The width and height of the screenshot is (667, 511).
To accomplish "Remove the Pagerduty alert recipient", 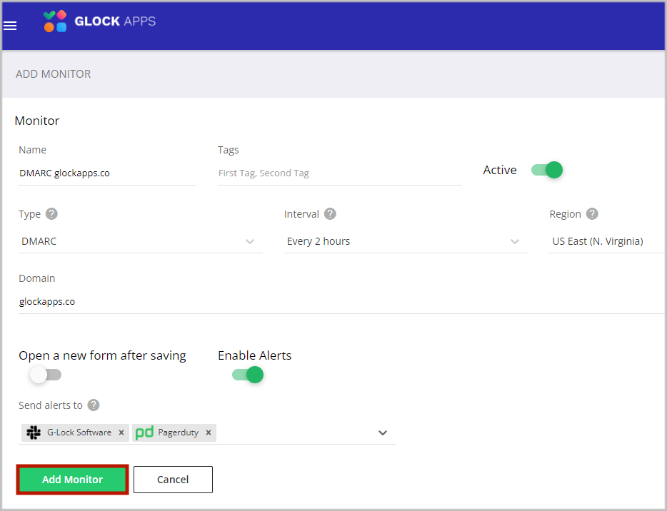I will [x=209, y=432].
